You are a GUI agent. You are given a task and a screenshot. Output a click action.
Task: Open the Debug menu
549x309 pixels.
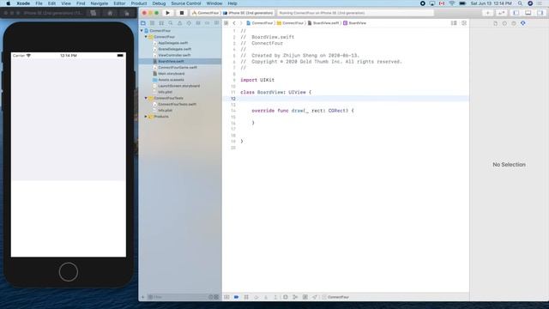pos(159,3)
